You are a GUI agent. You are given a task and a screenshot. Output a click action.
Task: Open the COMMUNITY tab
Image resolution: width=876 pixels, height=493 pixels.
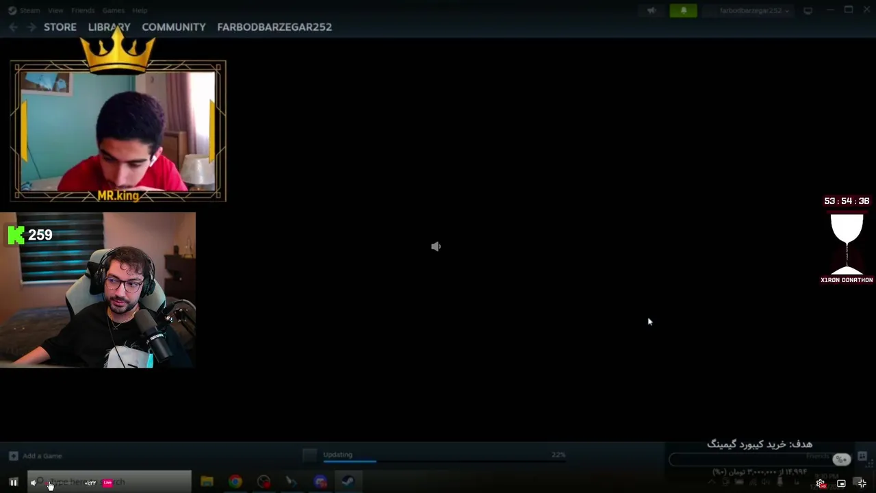pos(174,27)
